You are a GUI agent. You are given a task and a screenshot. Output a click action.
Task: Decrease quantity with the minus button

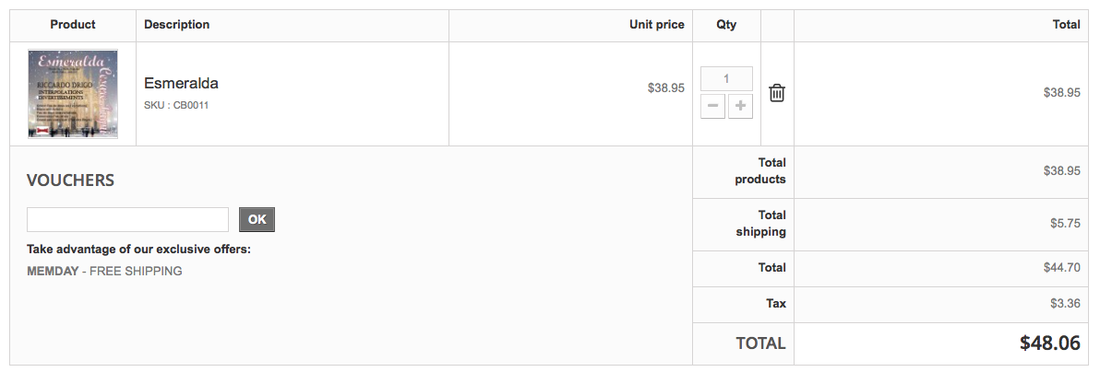tap(712, 107)
